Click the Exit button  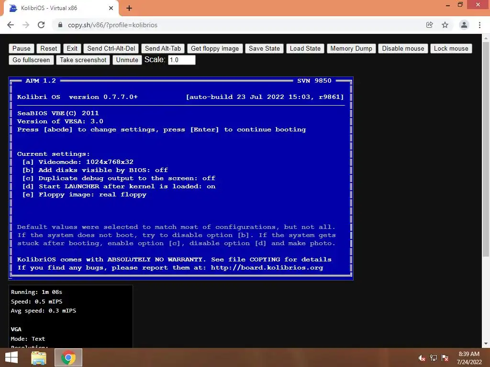(72, 48)
